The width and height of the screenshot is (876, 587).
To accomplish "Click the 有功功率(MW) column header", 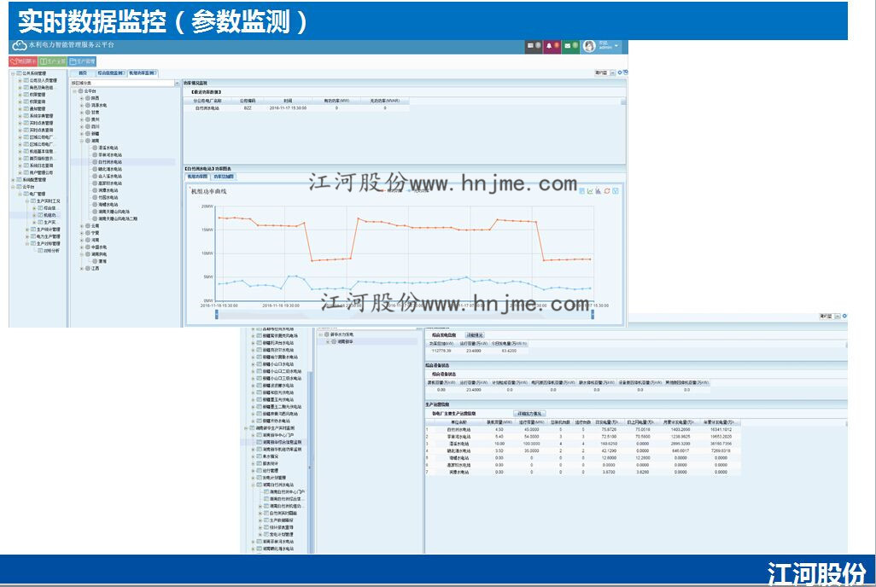I will pos(336,101).
